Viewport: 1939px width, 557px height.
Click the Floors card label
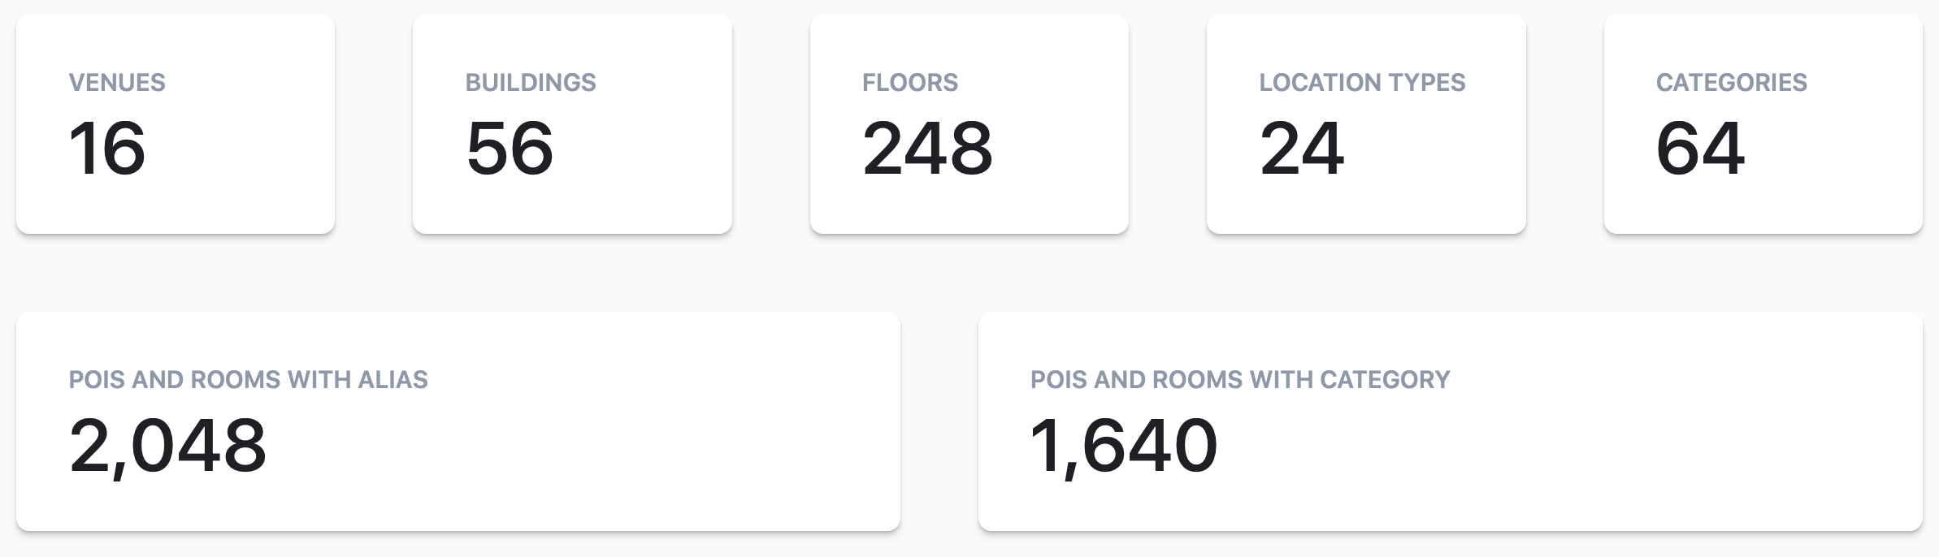[x=910, y=82]
